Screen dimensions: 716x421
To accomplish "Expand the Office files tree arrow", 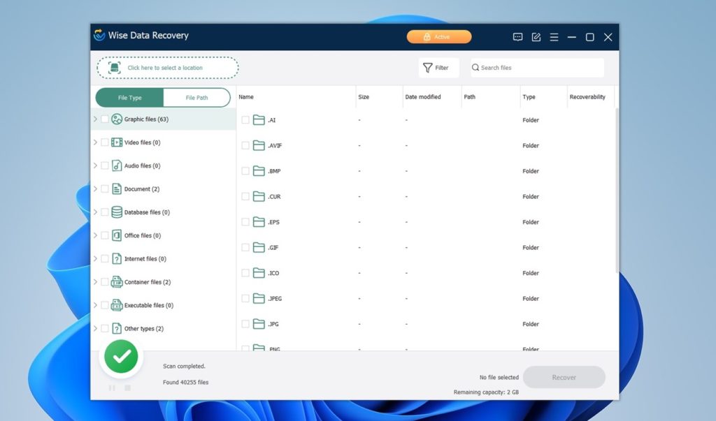I will point(95,235).
